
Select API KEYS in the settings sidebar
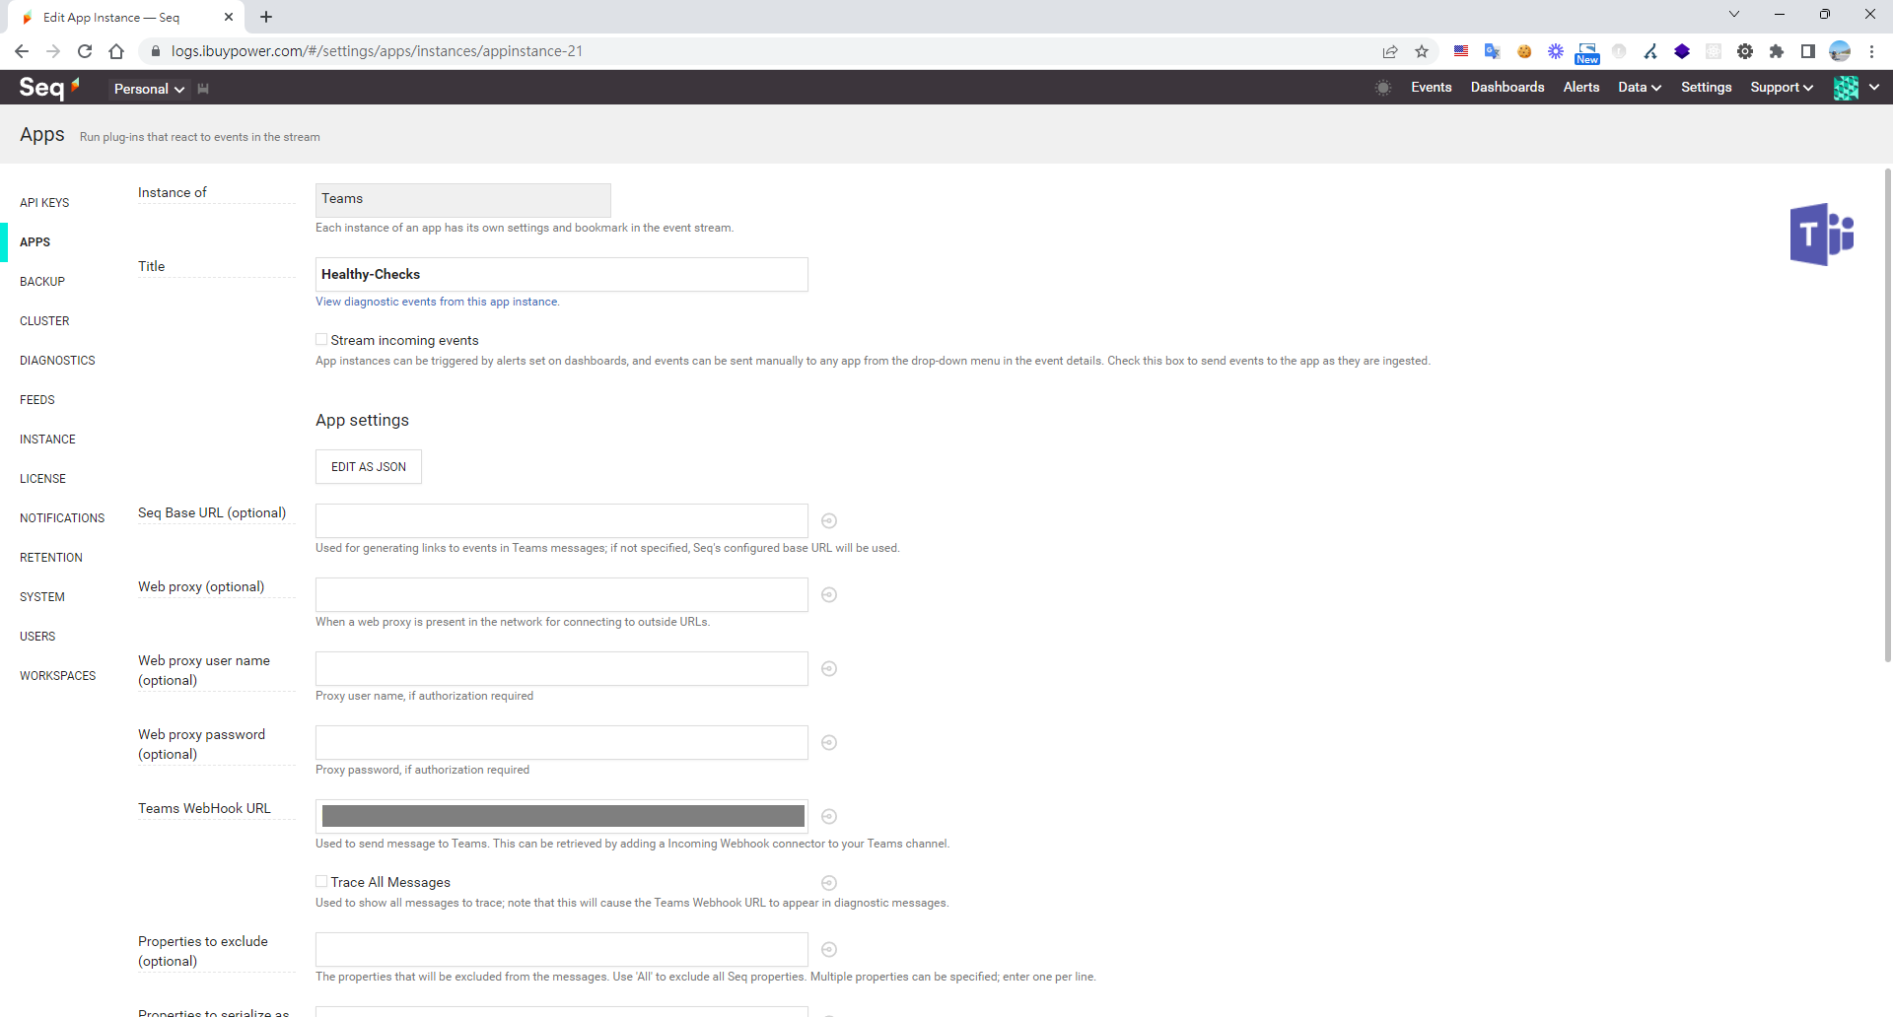click(x=44, y=203)
